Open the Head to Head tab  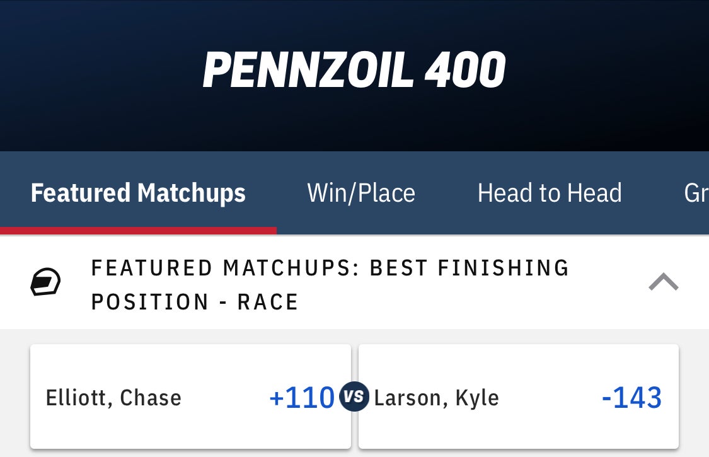pos(550,193)
